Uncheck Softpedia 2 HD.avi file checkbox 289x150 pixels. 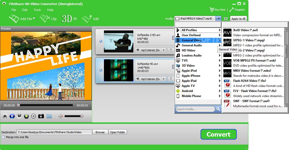pos(101,41)
